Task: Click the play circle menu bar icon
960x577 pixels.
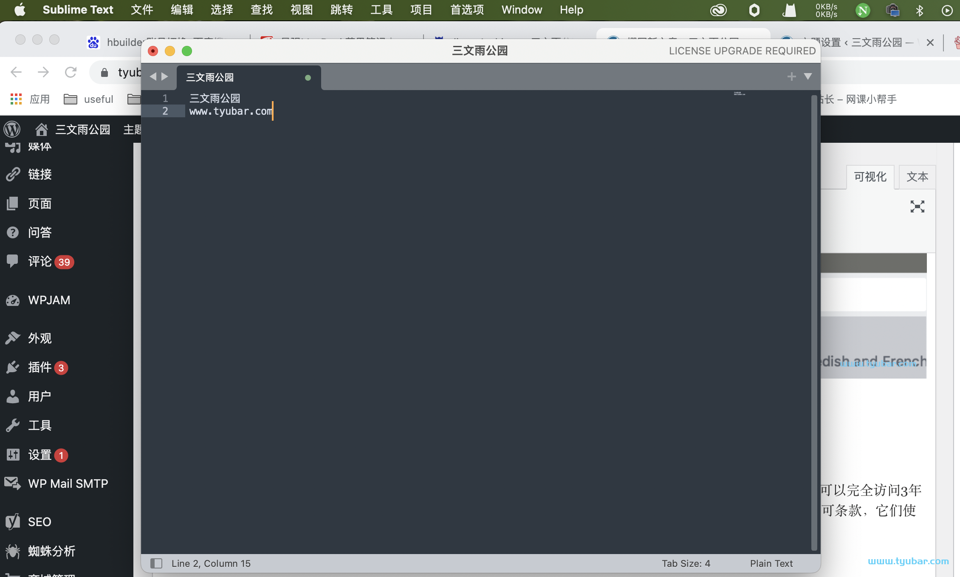Action: point(947,10)
